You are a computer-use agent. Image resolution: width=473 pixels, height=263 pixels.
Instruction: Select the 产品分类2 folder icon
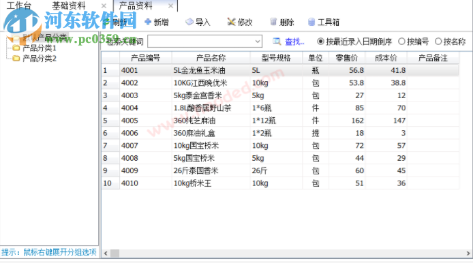click(16, 58)
